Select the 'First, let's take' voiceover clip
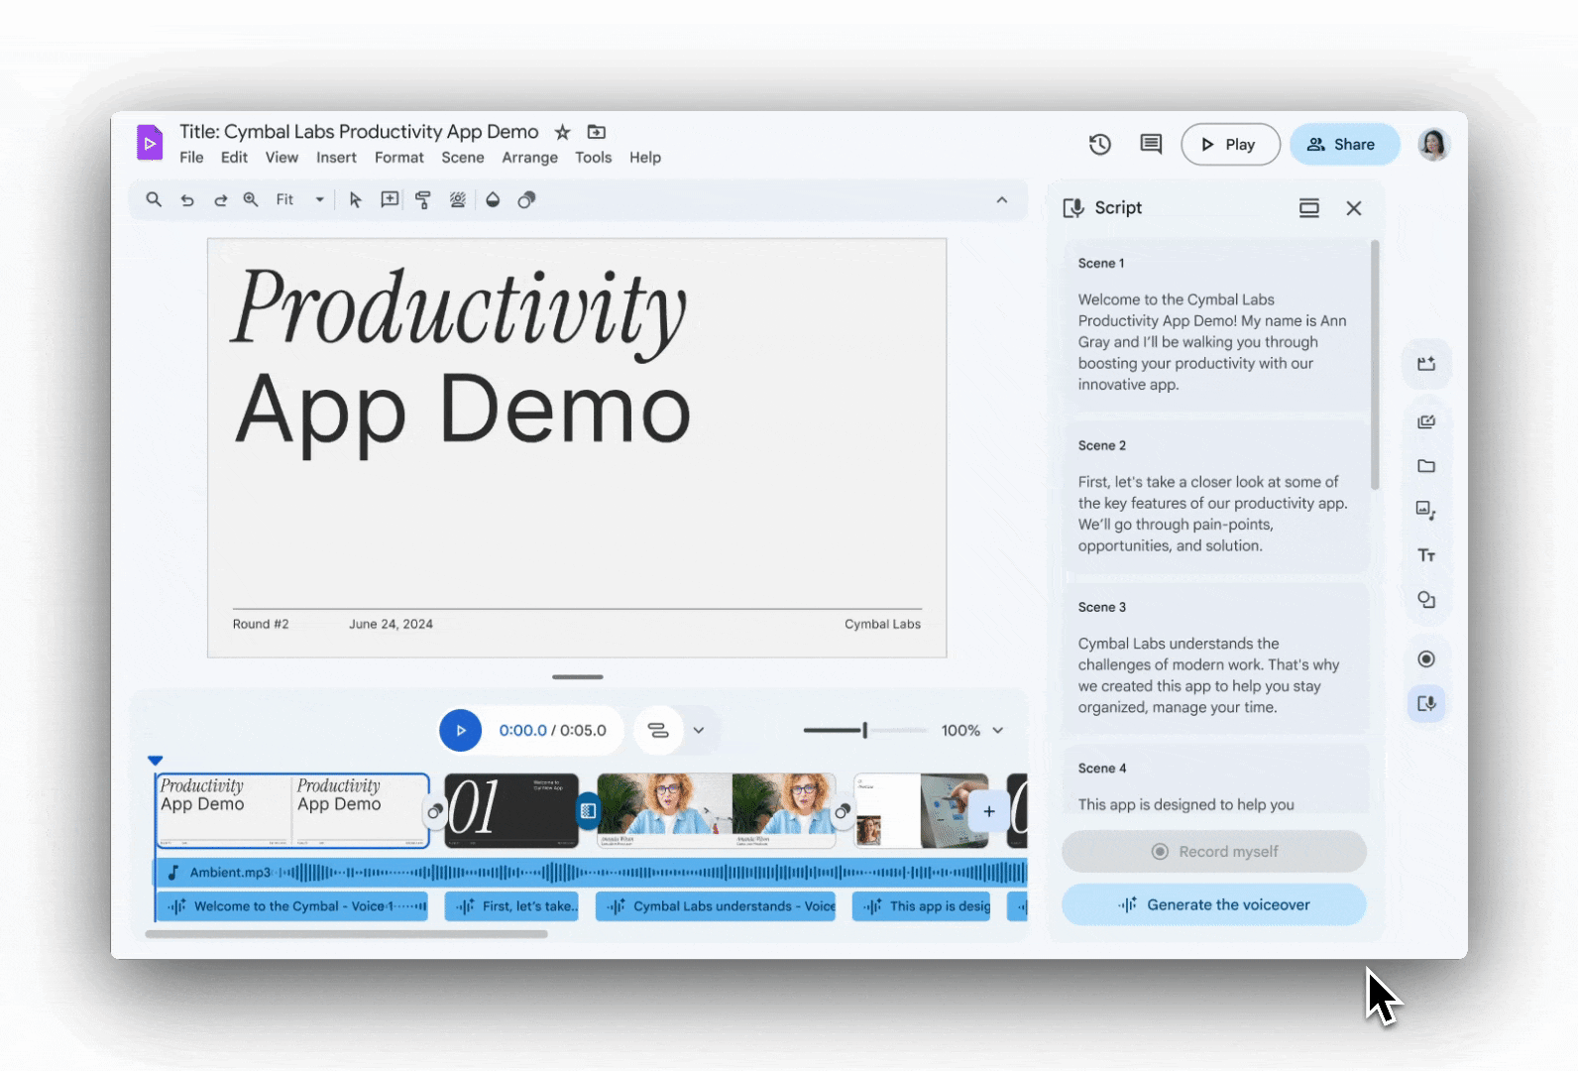The image size is (1578, 1071). (x=511, y=906)
